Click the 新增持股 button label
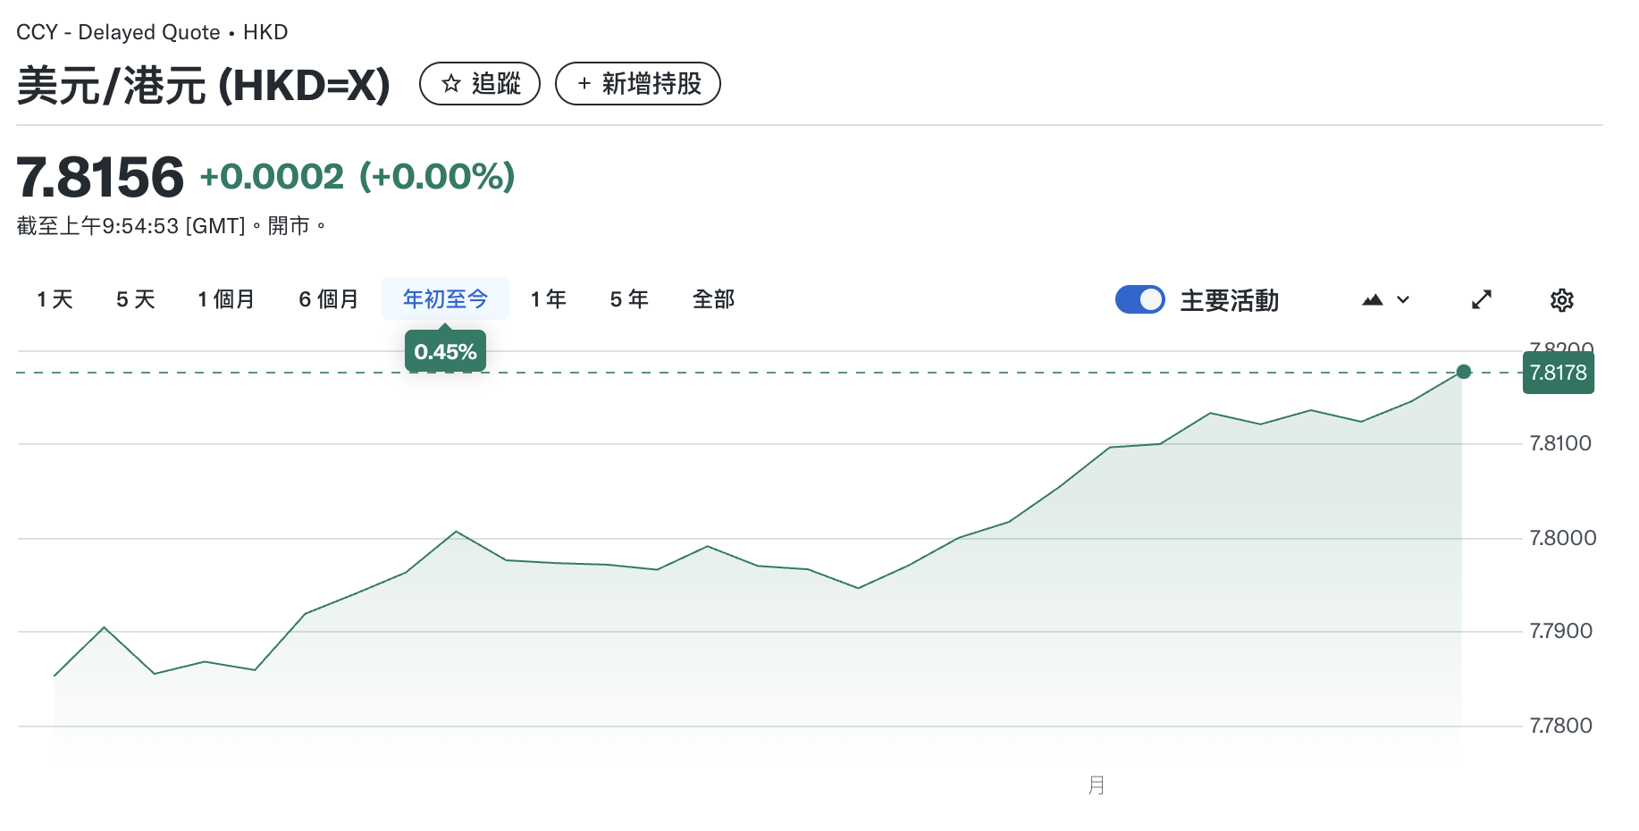The image size is (1639, 831). [x=651, y=84]
